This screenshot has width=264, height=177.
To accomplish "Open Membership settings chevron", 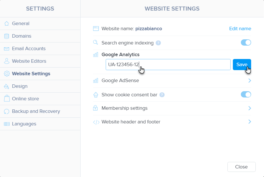I will [249, 108].
